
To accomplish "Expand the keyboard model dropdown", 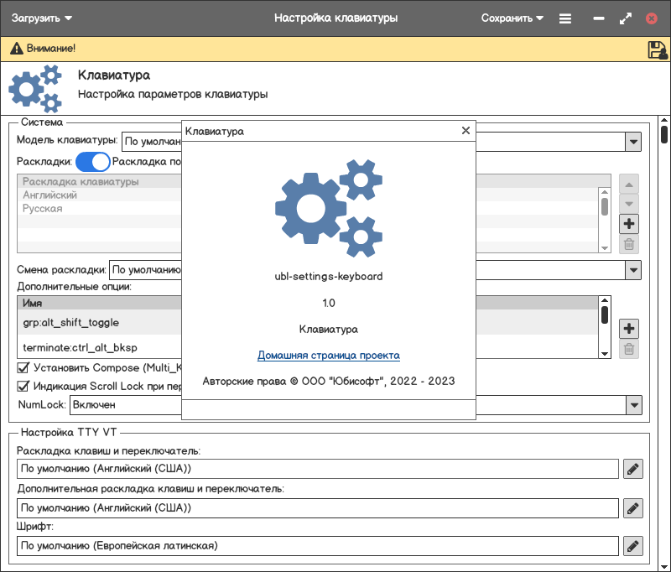I will [x=632, y=142].
